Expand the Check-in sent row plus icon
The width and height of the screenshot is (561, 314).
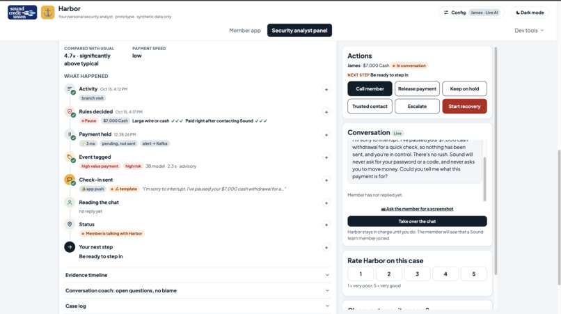tap(326, 180)
